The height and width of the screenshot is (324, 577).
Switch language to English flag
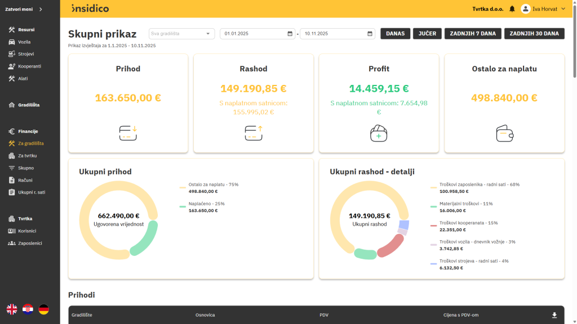click(x=12, y=309)
